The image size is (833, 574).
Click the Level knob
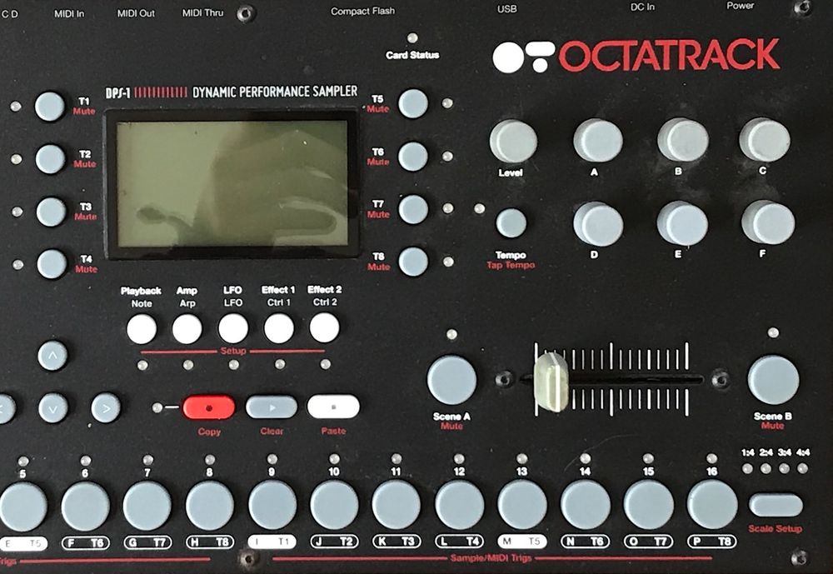(x=511, y=142)
